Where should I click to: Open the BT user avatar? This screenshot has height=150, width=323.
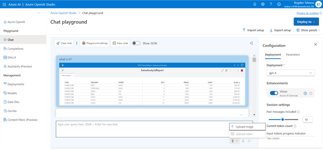click(318, 4)
